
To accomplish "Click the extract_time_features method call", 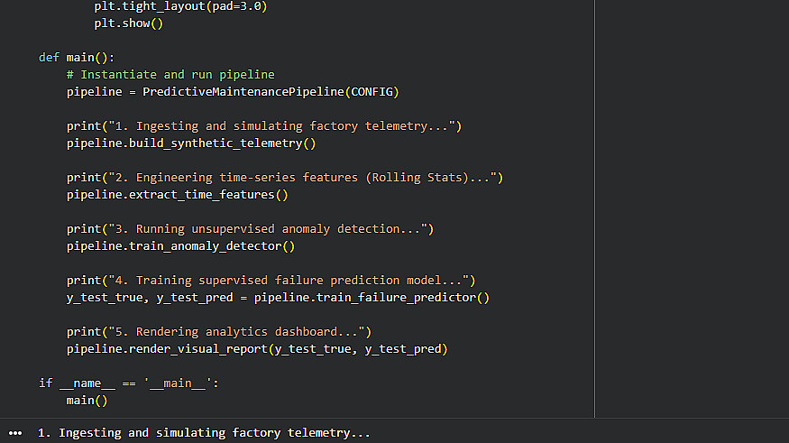I will click(201, 195).
